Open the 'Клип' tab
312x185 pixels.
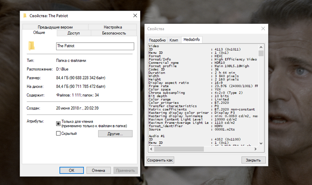click(x=174, y=40)
